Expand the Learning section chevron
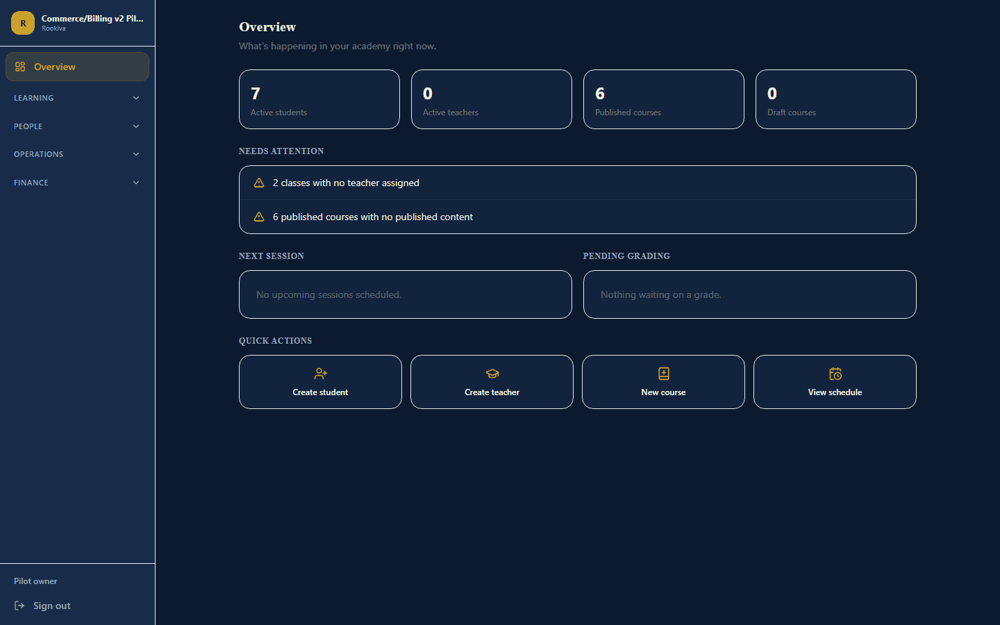Viewport: 1000px width, 625px height. pyautogui.click(x=136, y=98)
